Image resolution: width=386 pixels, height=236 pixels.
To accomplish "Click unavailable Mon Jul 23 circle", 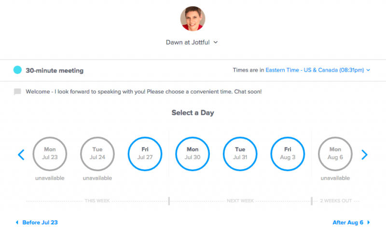I will [50, 154].
